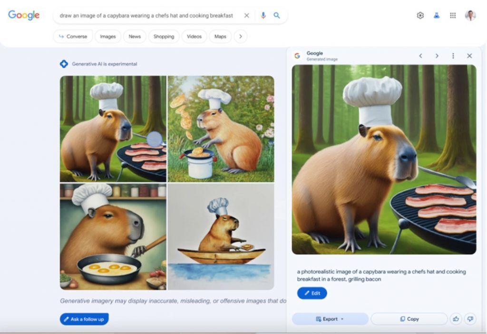Open the Google apps grid icon
This screenshot has width=487, height=334.
click(x=453, y=15)
